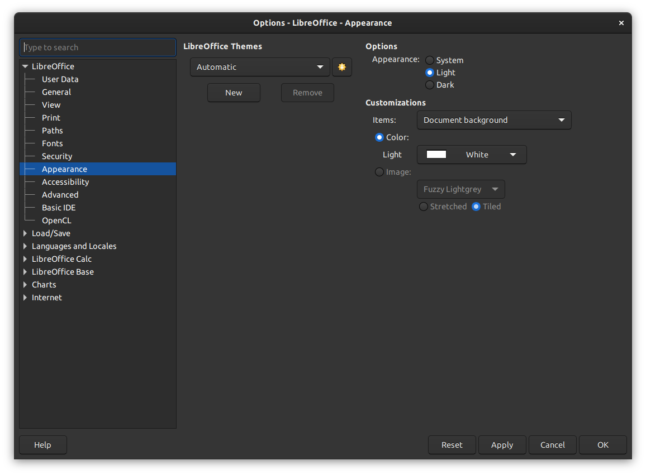
Task: Click the Apply button
Action: coord(502,445)
